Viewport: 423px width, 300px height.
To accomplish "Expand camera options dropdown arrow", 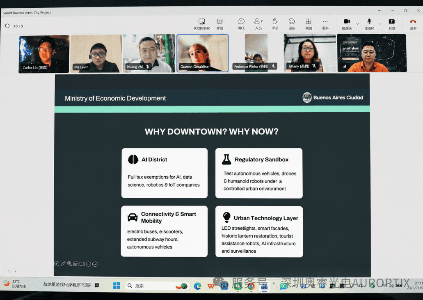I will pos(358,24).
